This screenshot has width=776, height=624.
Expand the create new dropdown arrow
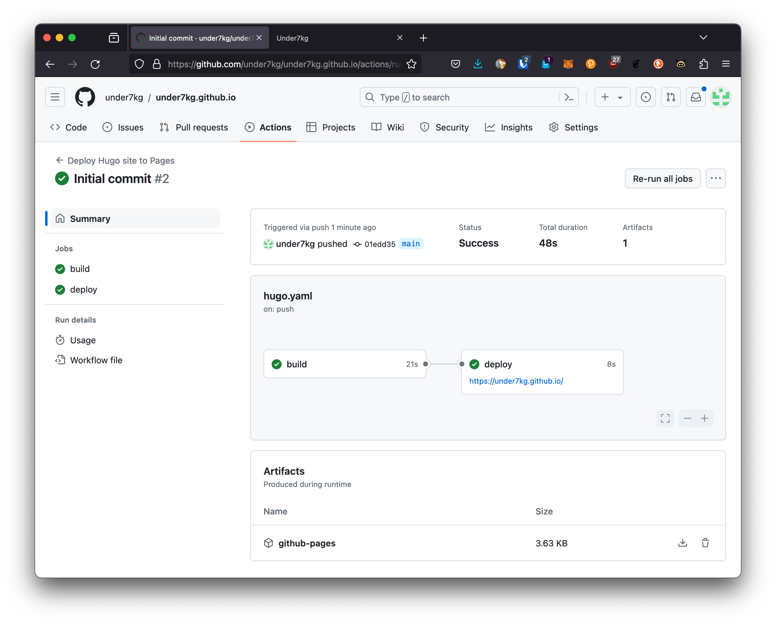(x=620, y=97)
